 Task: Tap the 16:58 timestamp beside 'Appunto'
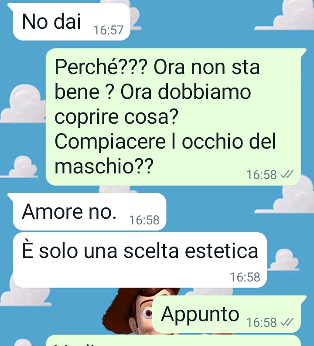(261, 322)
